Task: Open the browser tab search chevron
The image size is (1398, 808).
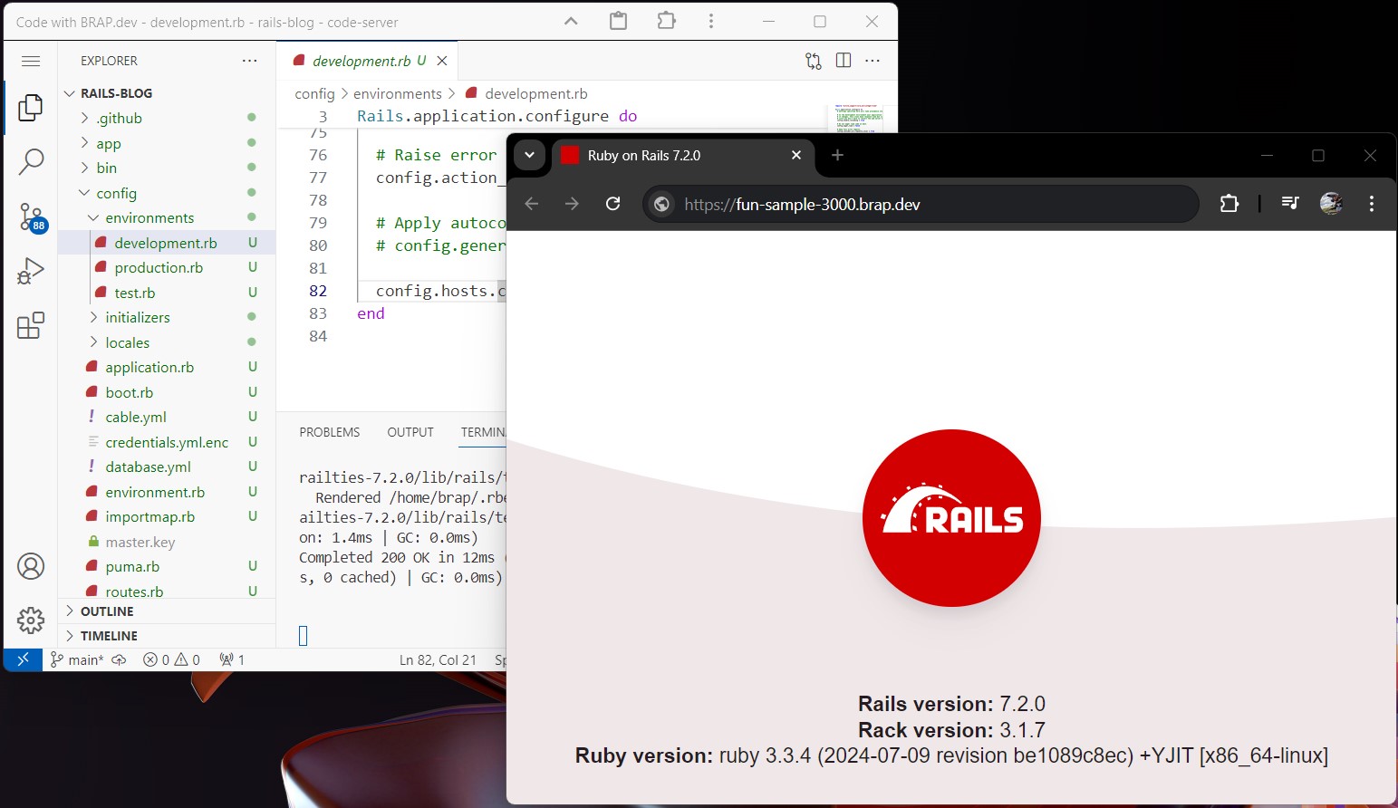Action: click(x=530, y=155)
